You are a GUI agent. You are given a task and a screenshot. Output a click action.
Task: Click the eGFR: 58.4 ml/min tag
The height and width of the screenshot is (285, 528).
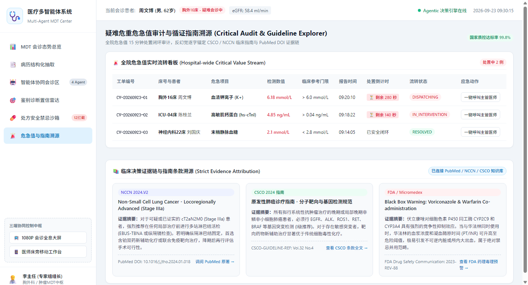pyautogui.click(x=250, y=11)
